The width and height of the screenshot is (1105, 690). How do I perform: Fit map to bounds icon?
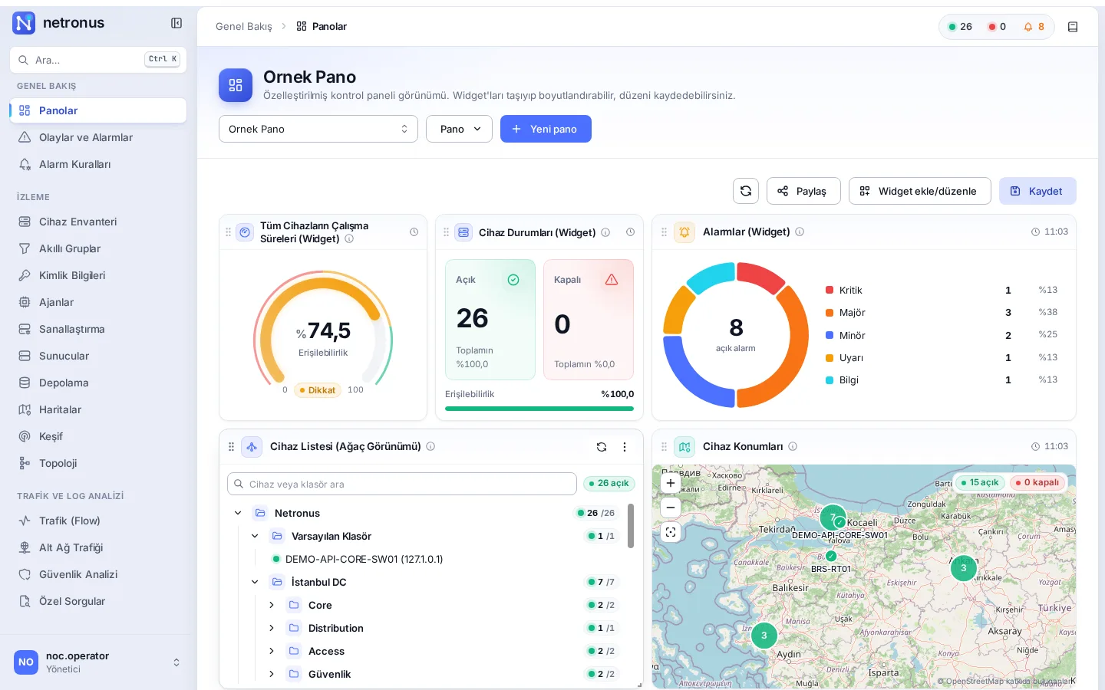pos(671,532)
